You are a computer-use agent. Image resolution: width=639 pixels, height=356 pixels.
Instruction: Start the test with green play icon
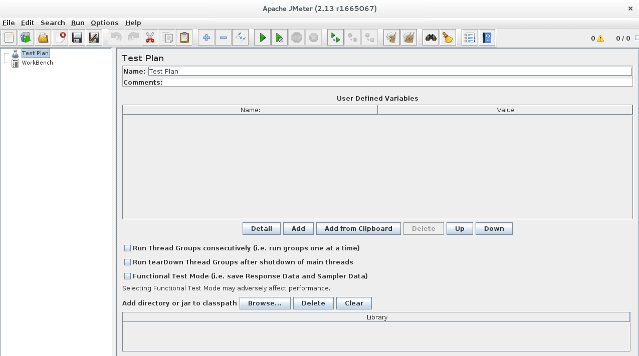(262, 38)
